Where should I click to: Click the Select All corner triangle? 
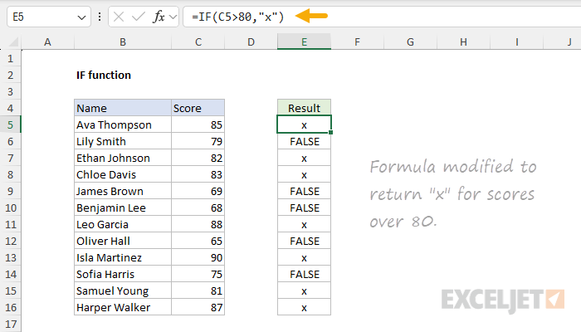(13, 42)
